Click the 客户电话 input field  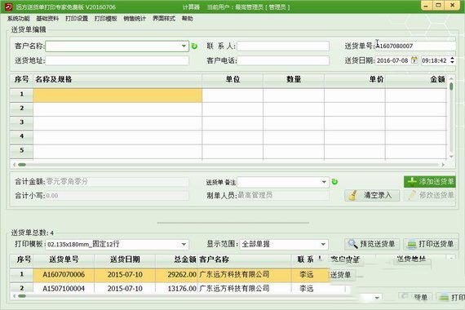tap(283, 60)
